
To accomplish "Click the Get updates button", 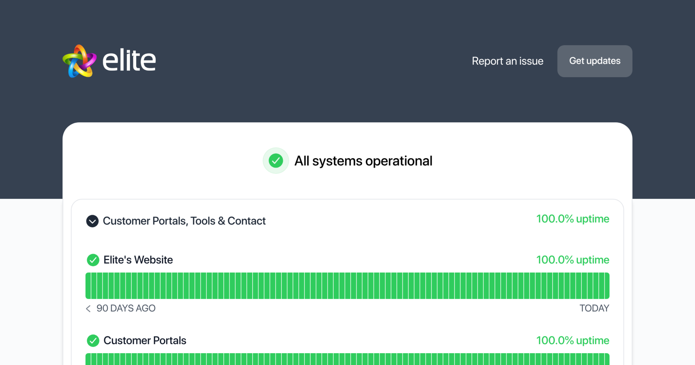I will point(595,61).
